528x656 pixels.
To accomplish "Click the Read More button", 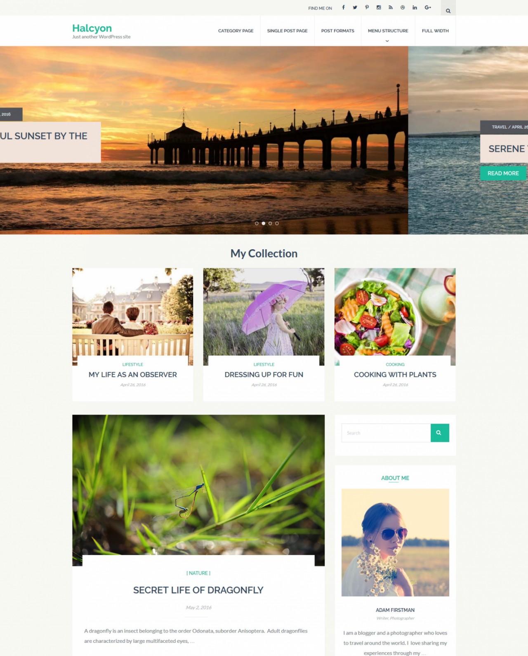I will tap(503, 173).
